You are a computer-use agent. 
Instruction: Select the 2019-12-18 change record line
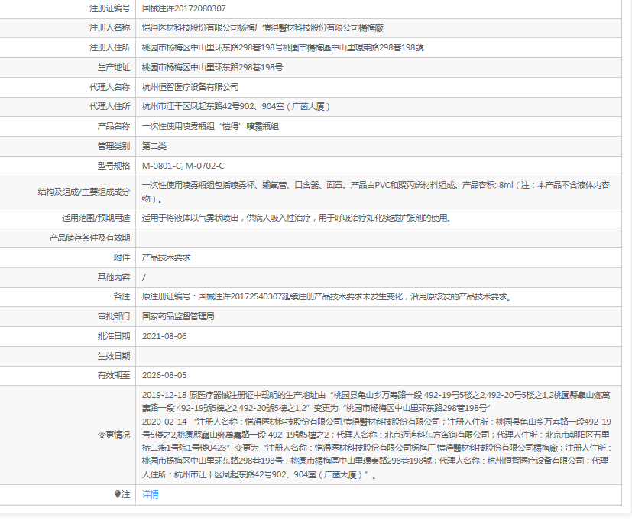376,402
